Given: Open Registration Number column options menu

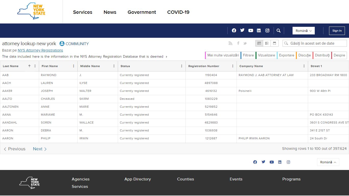Looking at the screenshot, I should 233,66.
